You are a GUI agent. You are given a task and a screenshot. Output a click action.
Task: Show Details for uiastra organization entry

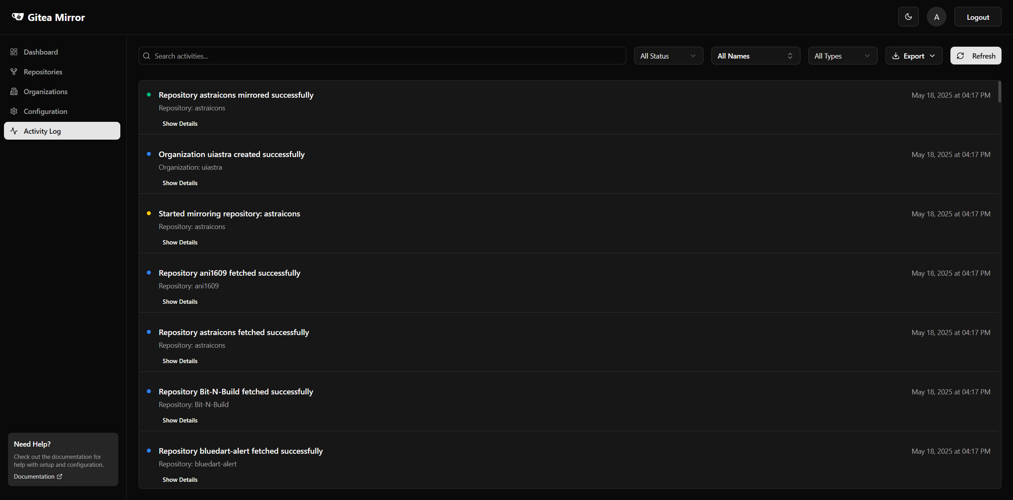click(x=180, y=183)
